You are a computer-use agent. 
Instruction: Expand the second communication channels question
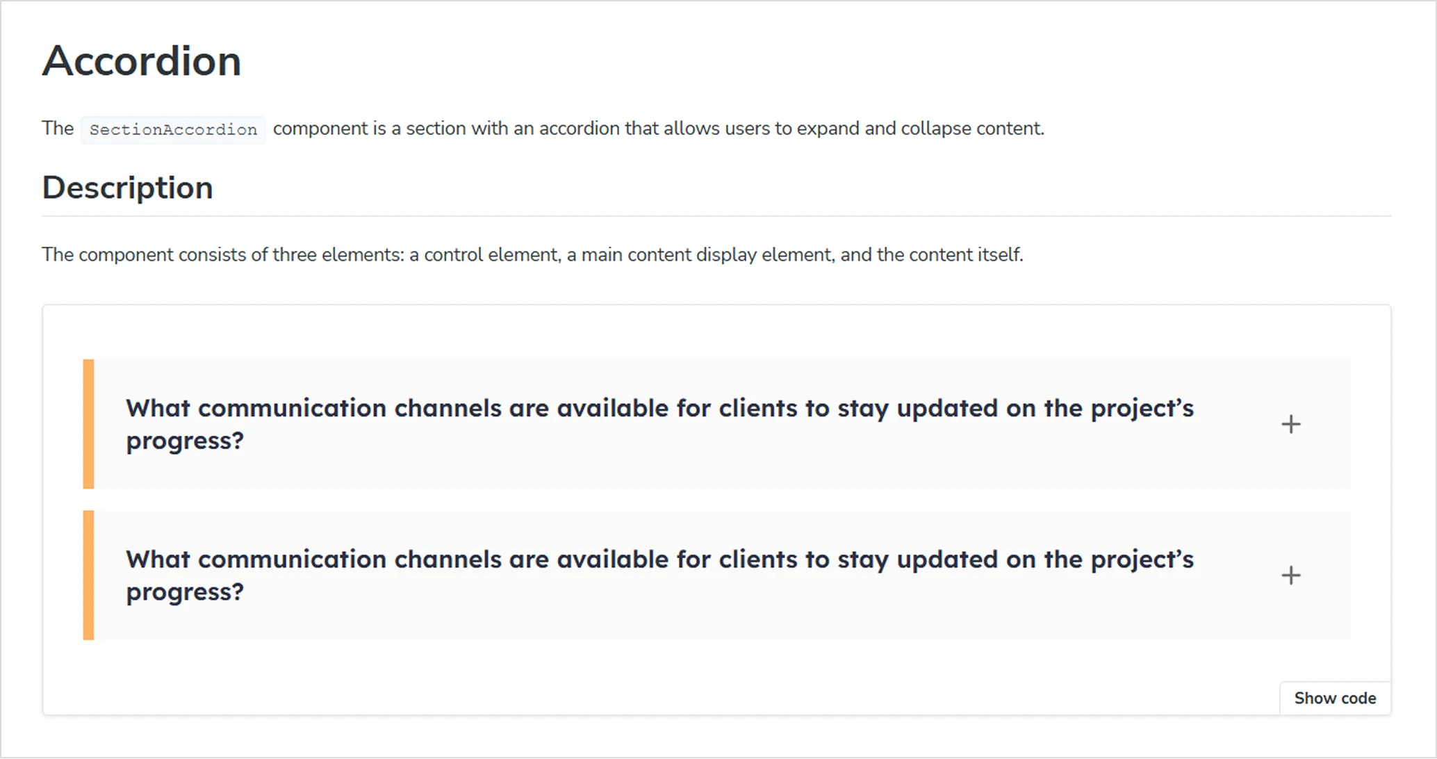[659, 575]
